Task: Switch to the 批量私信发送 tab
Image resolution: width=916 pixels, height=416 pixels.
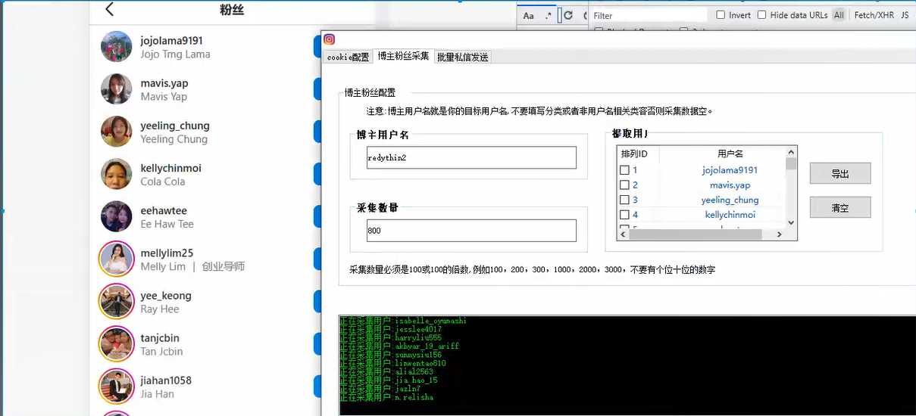Action: tap(463, 57)
